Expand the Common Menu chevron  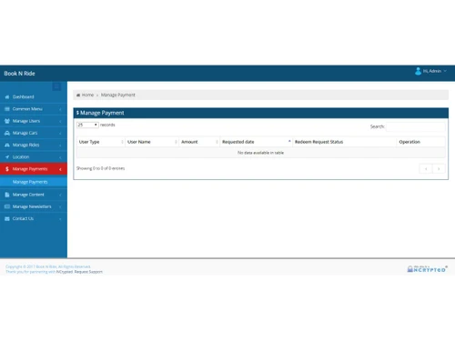click(x=60, y=109)
